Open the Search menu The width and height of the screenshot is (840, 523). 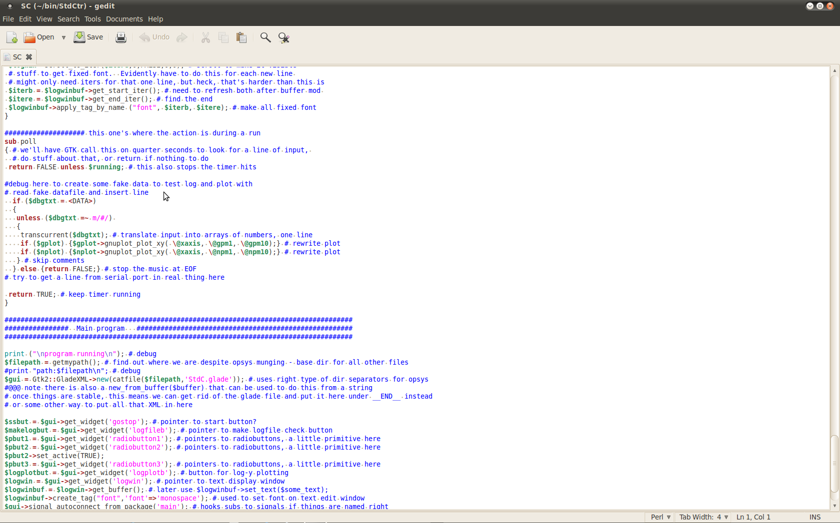(x=68, y=19)
